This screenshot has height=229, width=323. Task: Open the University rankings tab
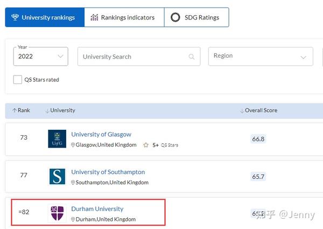click(x=45, y=17)
